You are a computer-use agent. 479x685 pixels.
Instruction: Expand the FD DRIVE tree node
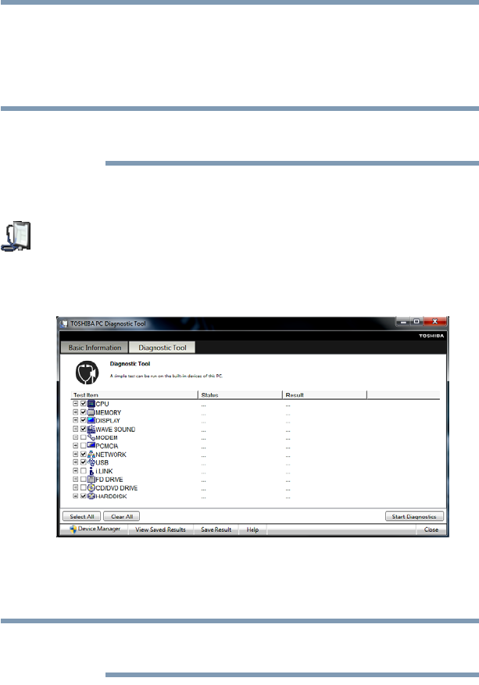(75, 480)
